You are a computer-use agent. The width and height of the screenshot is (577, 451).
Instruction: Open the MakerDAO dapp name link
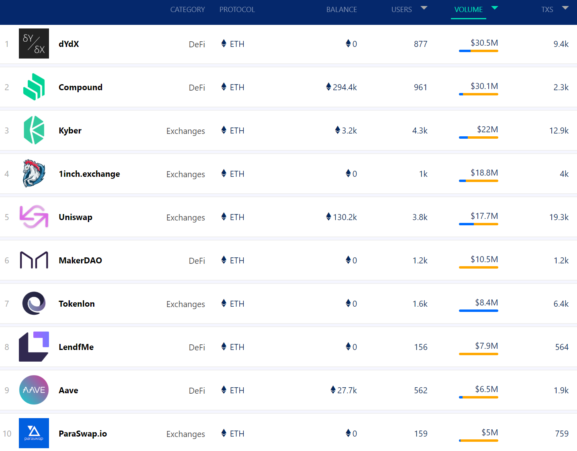(80, 260)
